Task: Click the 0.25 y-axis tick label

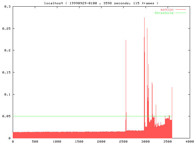Action: click(6, 28)
